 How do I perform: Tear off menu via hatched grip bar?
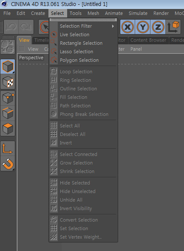[x=83, y=20]
